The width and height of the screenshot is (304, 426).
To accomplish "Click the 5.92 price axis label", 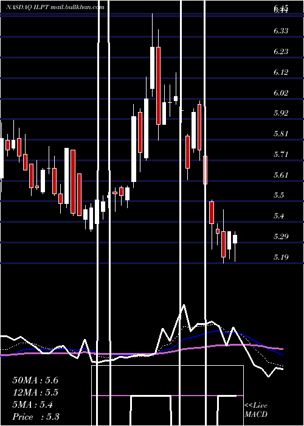I will click(x=281, y=113).
